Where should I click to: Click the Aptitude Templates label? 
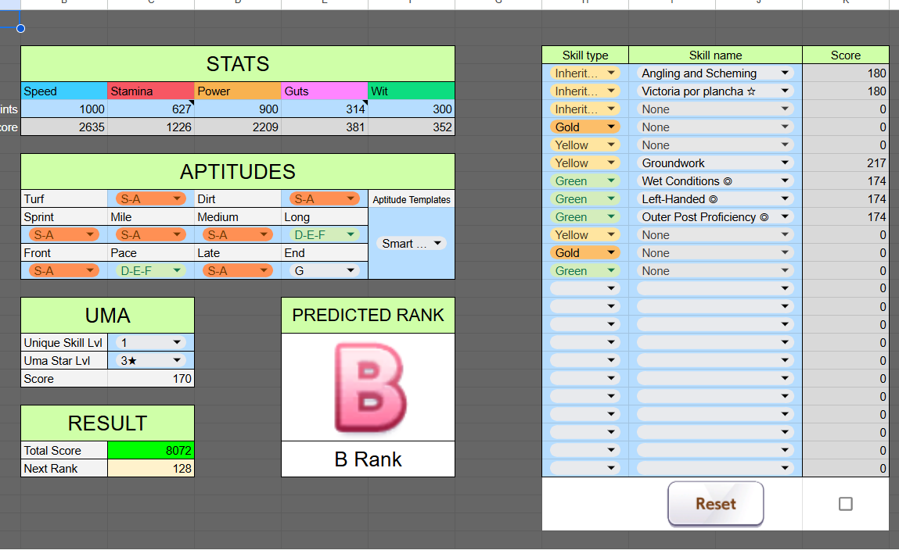point(411,199)
